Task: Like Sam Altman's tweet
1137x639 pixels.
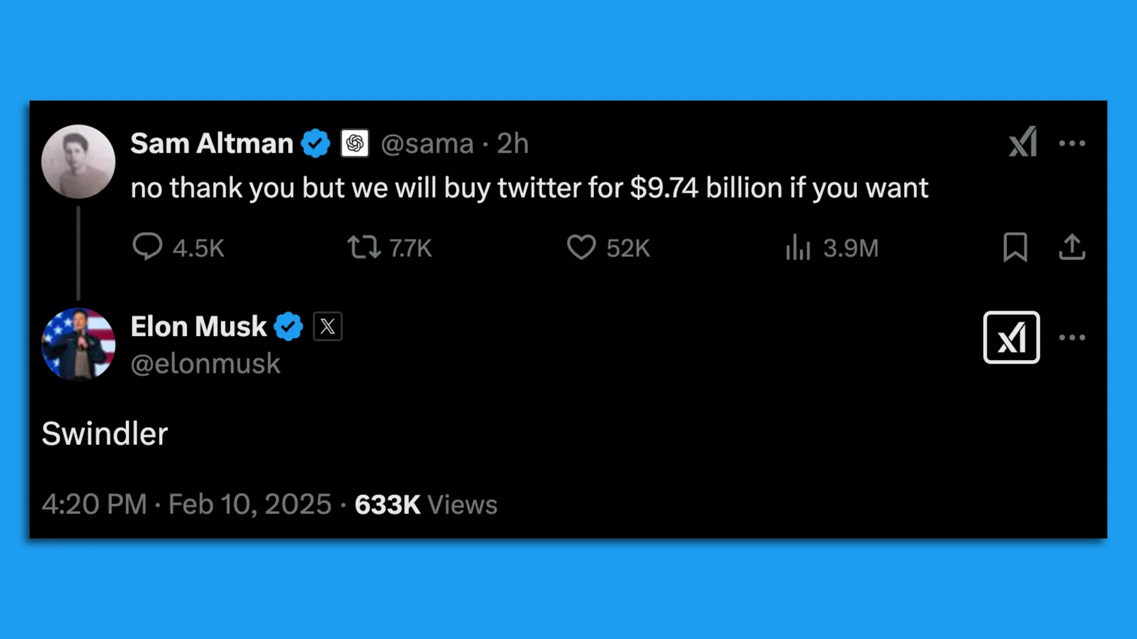Action: [x=608, y=247]
